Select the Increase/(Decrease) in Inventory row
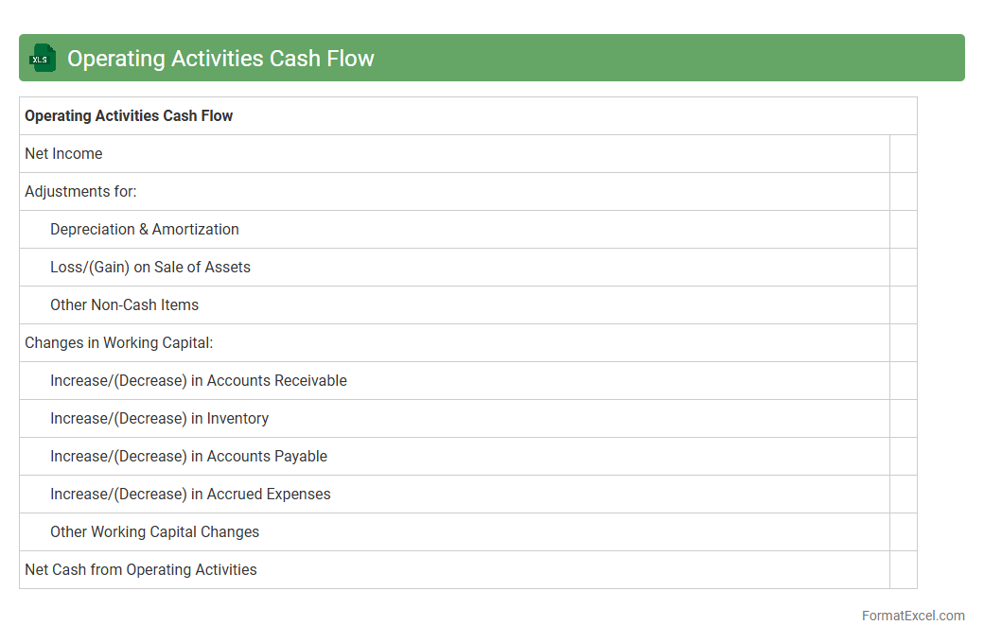This screenshot has width=984, height=643. click(x=160, y=419)
